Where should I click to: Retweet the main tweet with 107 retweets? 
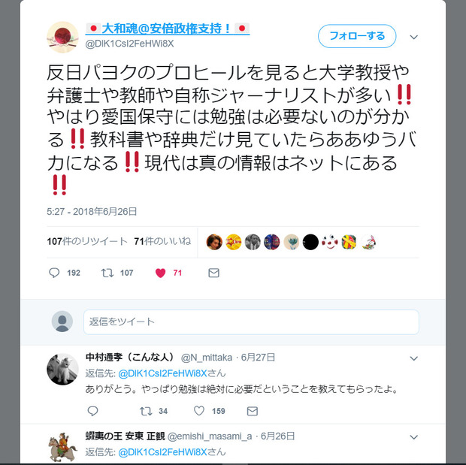tap(107, 273)
